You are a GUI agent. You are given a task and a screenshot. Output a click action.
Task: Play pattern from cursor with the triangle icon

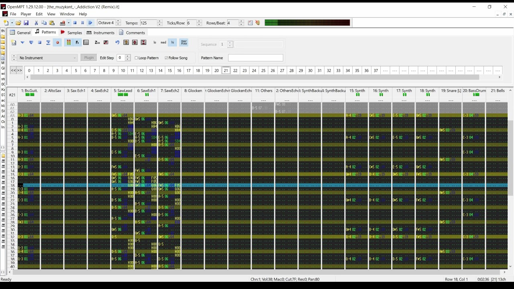coord(22,43)
